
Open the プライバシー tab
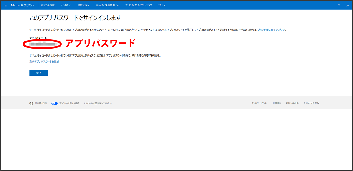click(66, 5)
